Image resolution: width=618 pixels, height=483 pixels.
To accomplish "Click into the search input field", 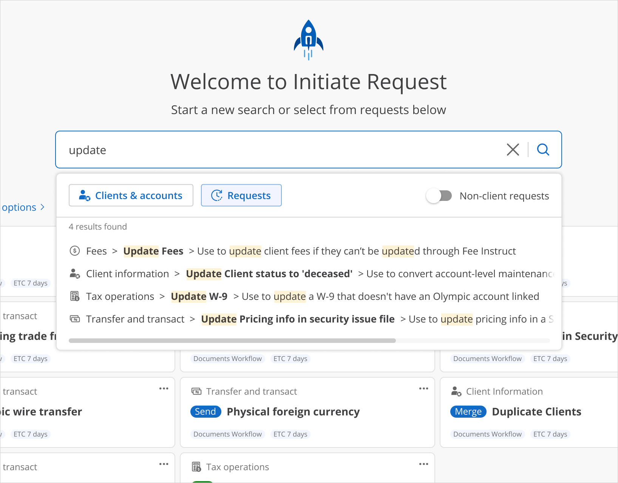I will tap(280, 150).
